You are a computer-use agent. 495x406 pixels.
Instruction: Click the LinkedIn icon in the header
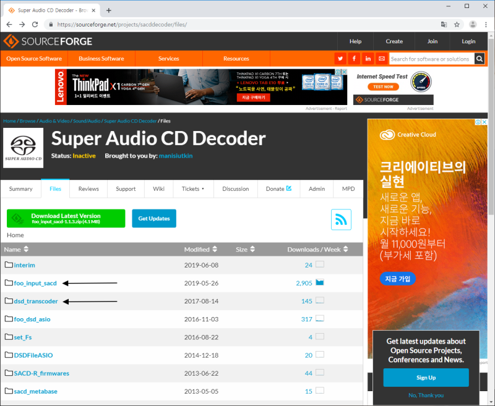[368, 58]
